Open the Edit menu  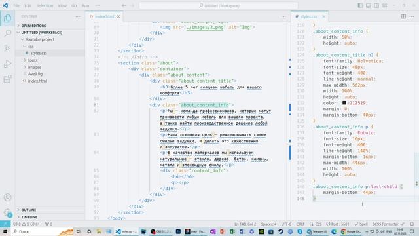point(27,5)
